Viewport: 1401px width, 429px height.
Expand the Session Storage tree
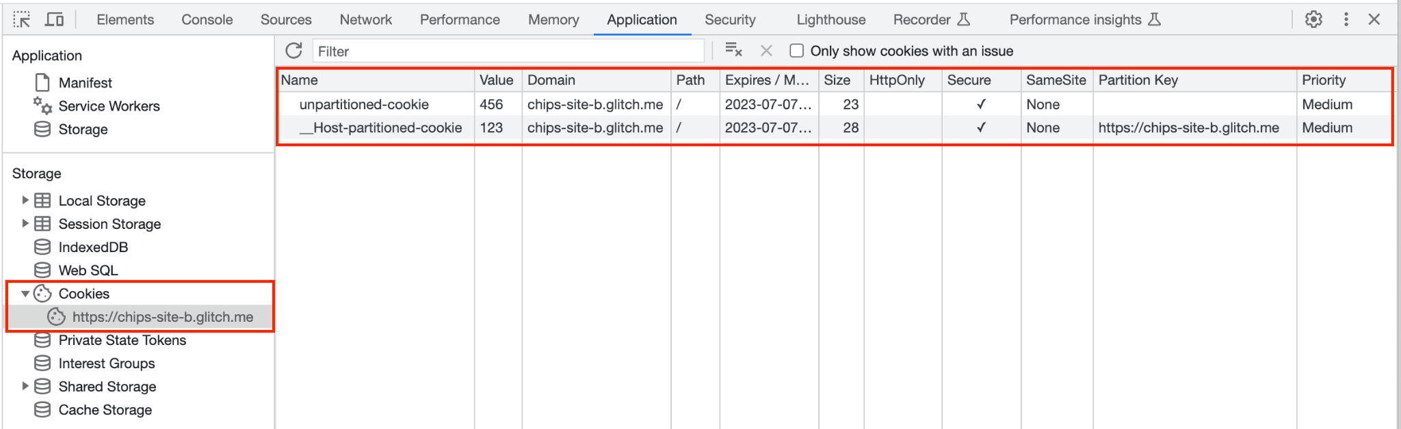click(x=25, y=224)
